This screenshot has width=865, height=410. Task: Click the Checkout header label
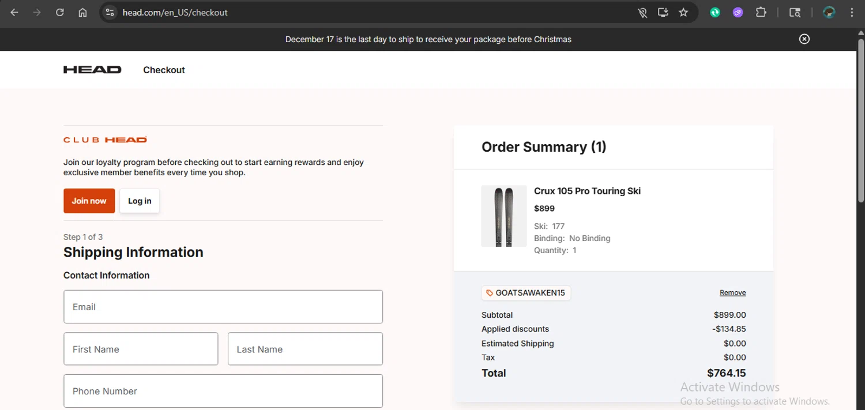click(x=164, y=70)
